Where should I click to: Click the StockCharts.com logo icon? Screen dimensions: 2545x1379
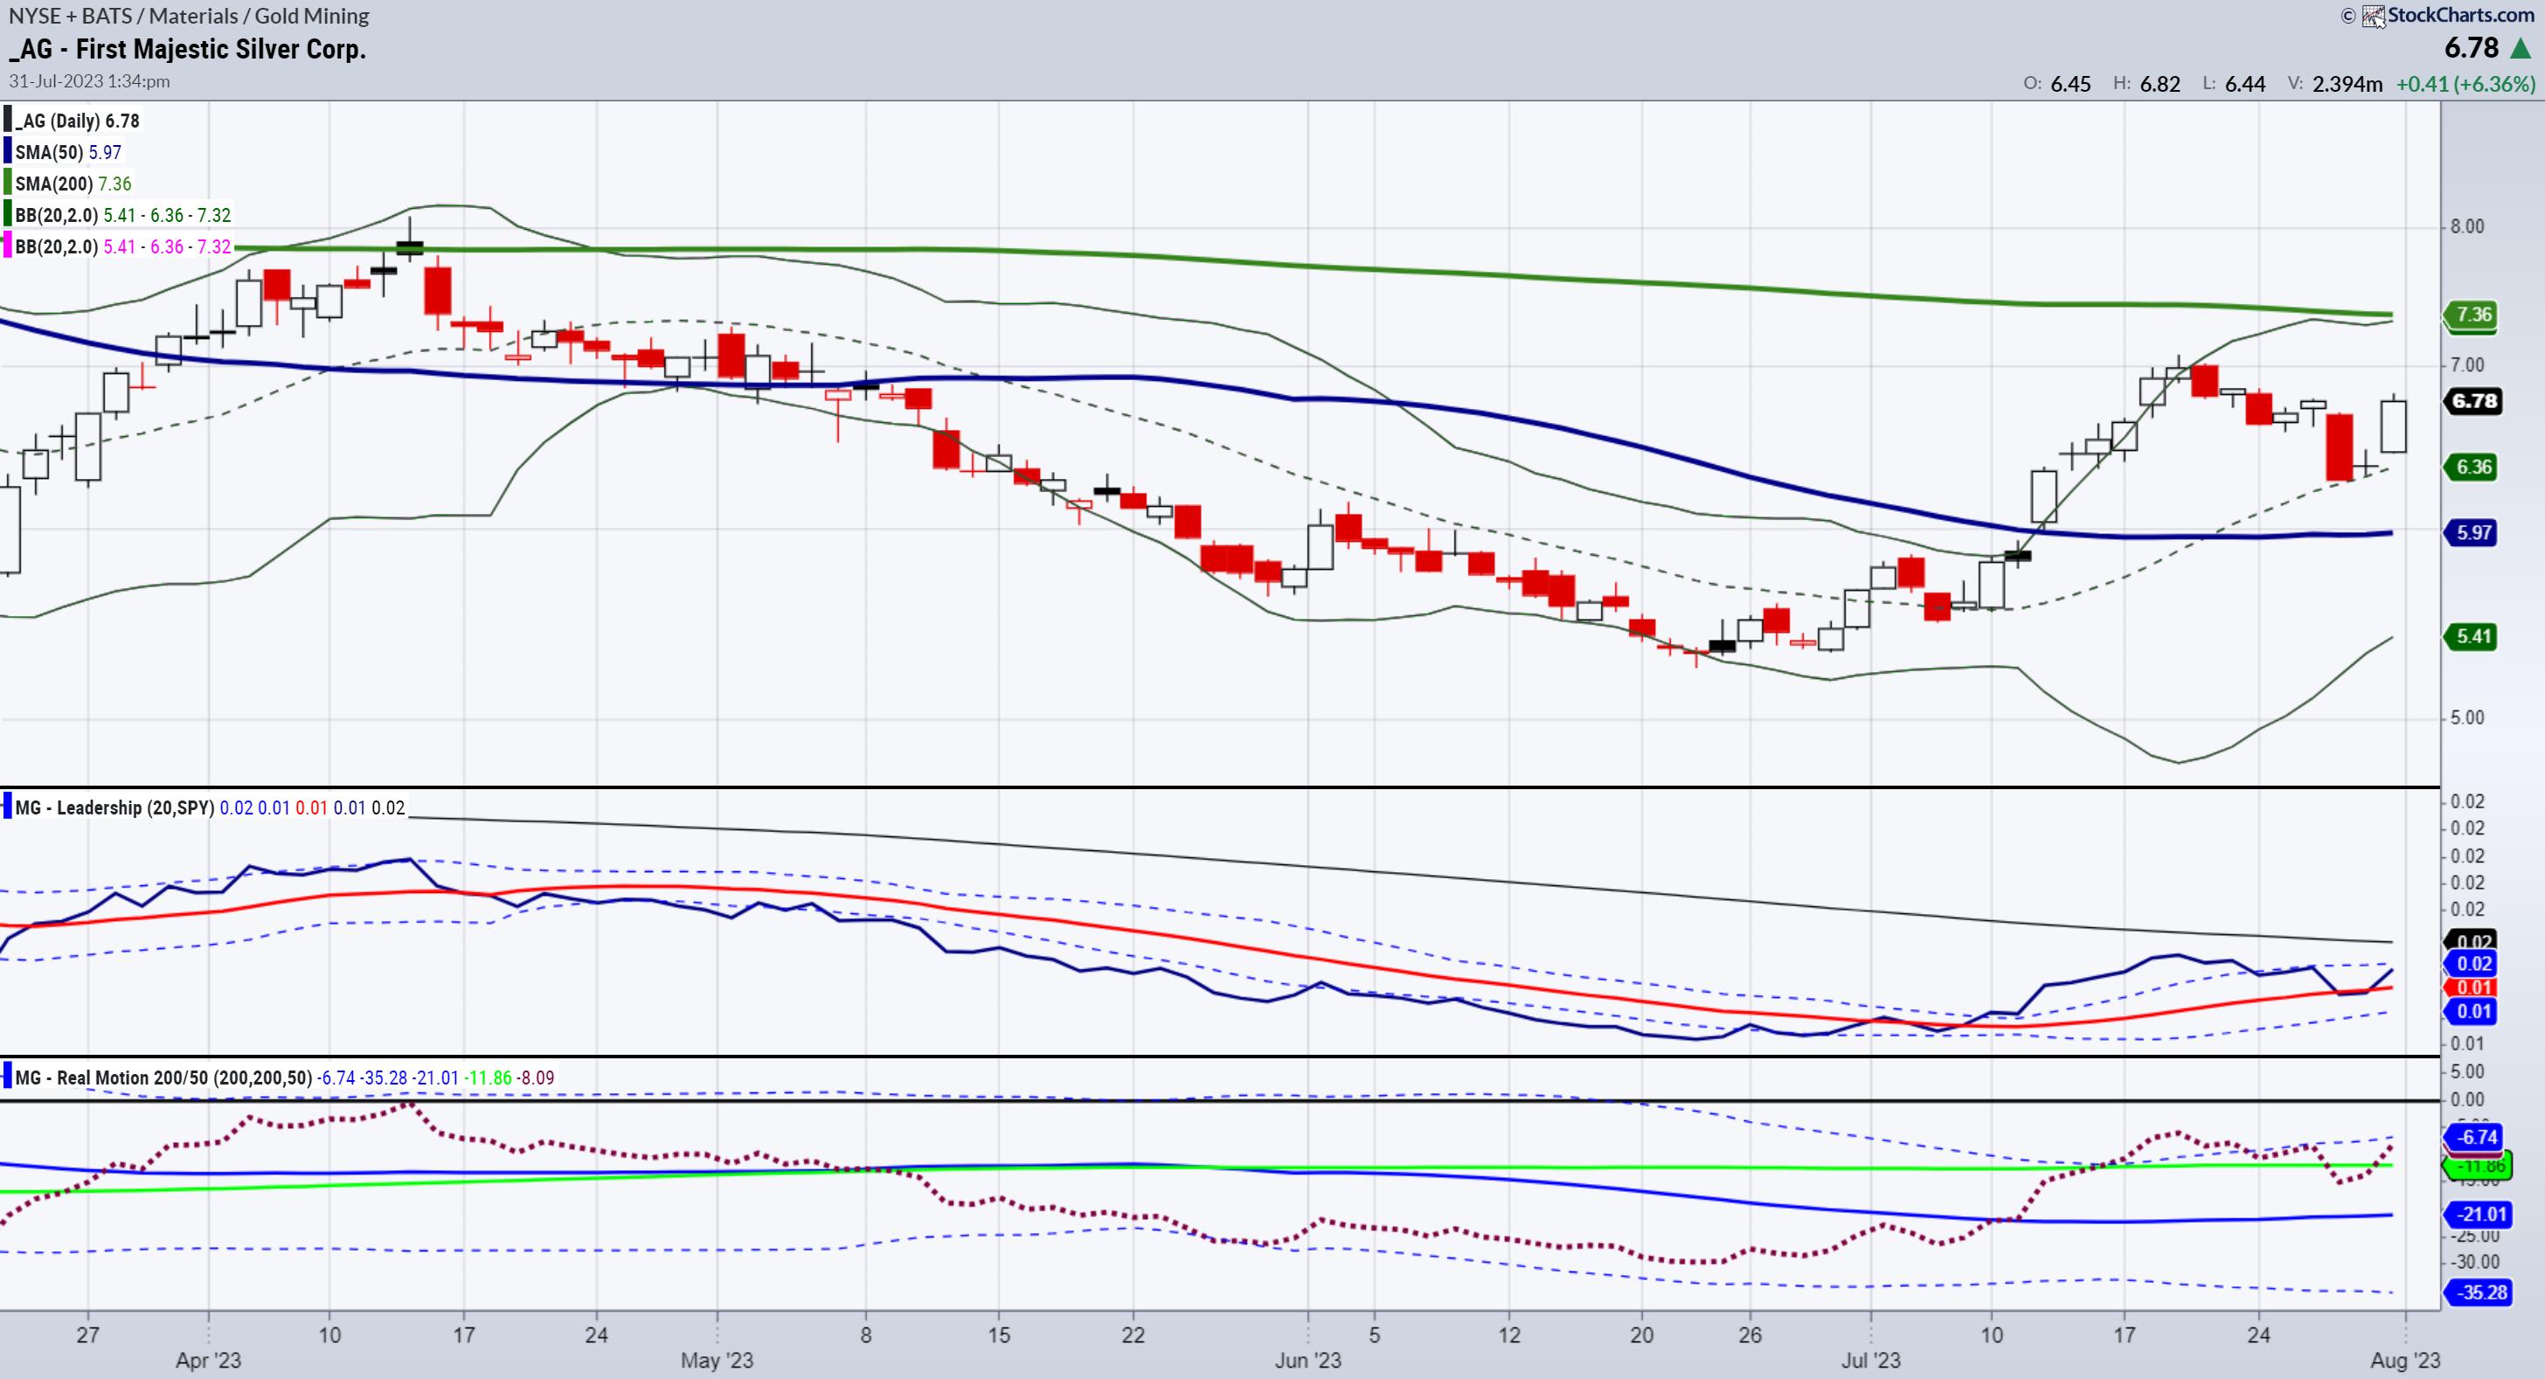(x=2373, y=16)
